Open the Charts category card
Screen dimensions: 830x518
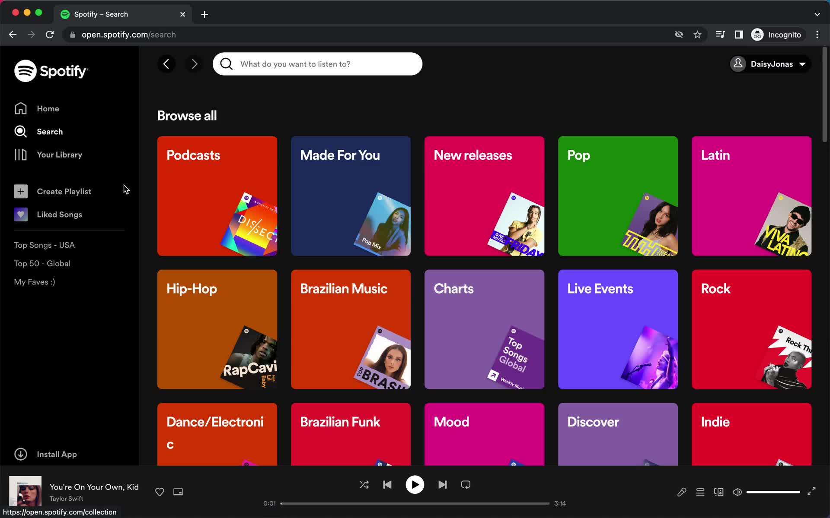coord(484,329)
